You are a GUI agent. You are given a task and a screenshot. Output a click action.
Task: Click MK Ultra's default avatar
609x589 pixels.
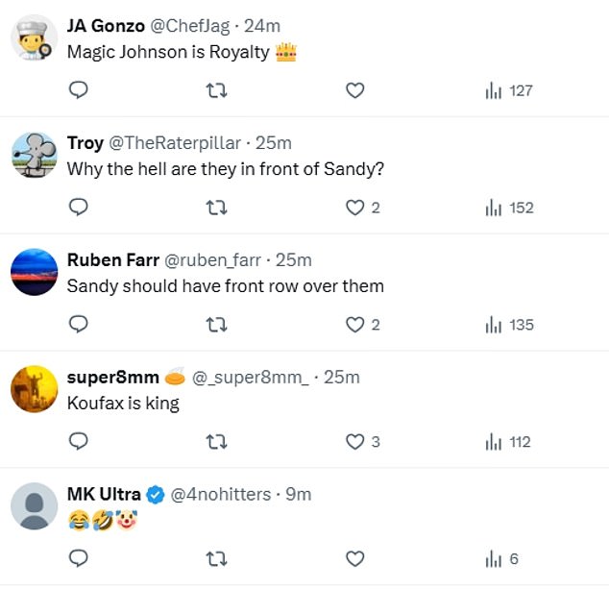pyautogui.click(x=35, y=506)
